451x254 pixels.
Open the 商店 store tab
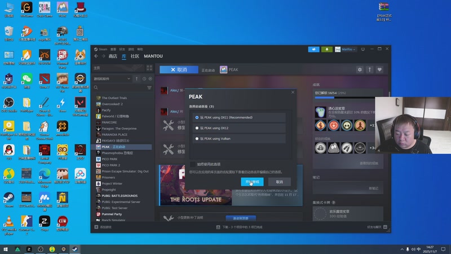click(x=113, y=56)
